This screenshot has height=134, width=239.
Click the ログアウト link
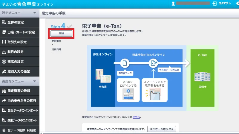tap(225, 3)
